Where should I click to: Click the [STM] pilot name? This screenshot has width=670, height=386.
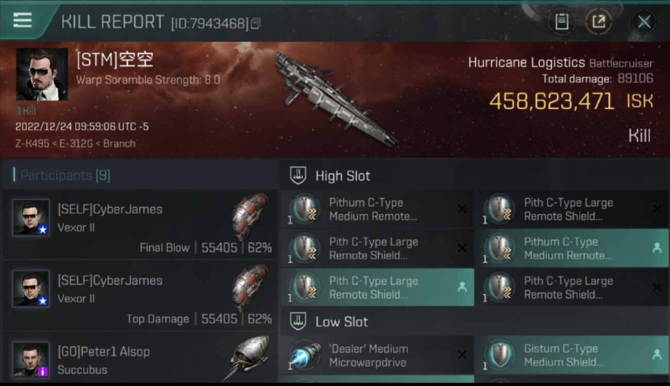pos(115,60)
